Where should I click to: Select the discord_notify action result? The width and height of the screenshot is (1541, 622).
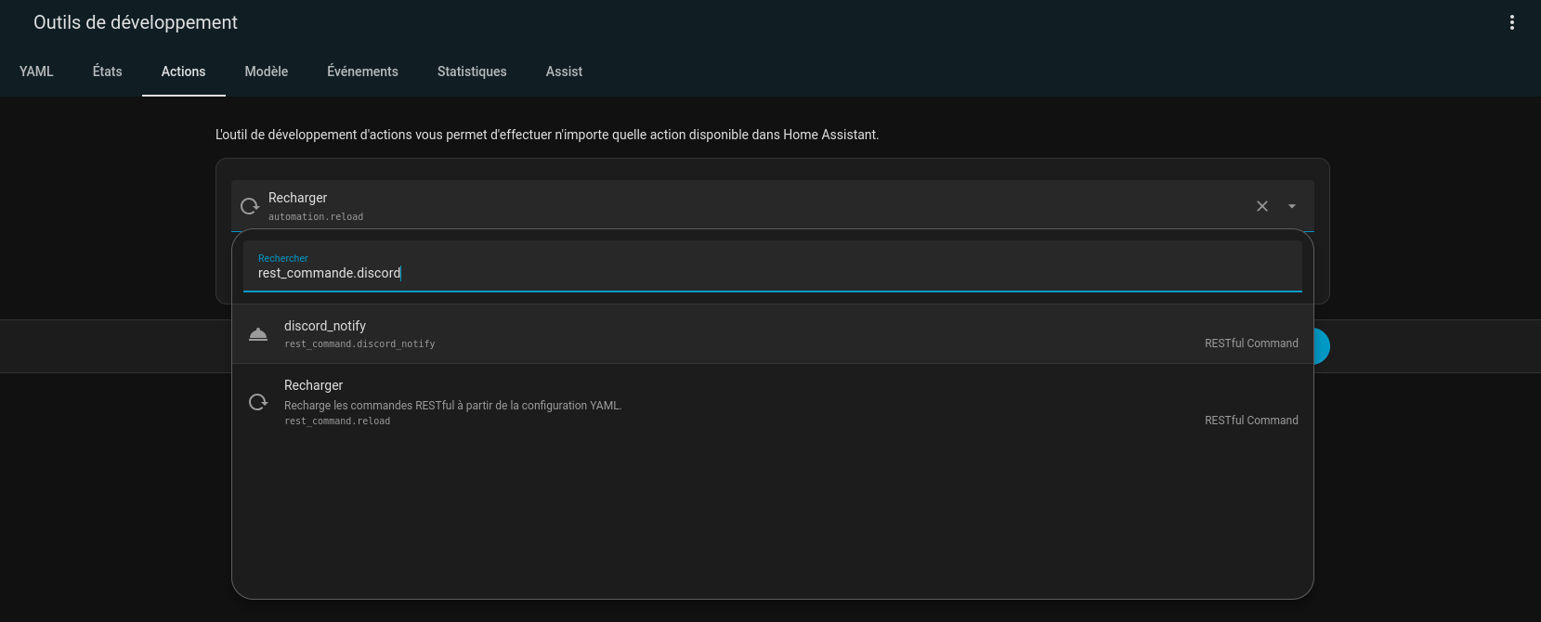[x=773, y=334]
